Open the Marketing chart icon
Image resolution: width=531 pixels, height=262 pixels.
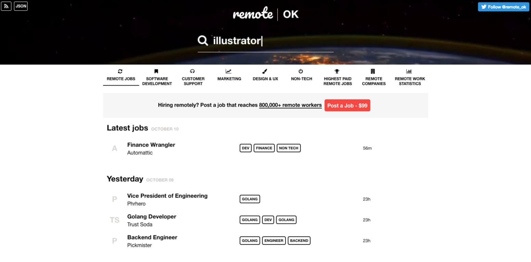tap(228, 71)
